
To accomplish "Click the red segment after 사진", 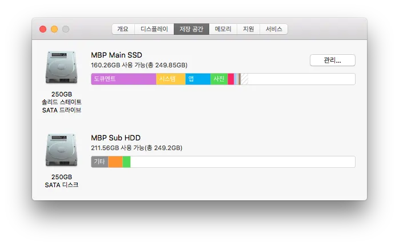I will coord(231,79).
